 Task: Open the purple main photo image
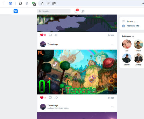point(77,116)
